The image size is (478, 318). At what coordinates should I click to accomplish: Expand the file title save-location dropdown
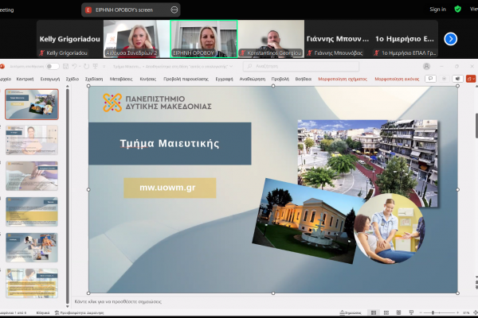[231, 66]
